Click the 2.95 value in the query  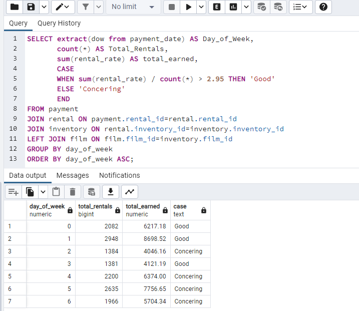tap(215, 79)
